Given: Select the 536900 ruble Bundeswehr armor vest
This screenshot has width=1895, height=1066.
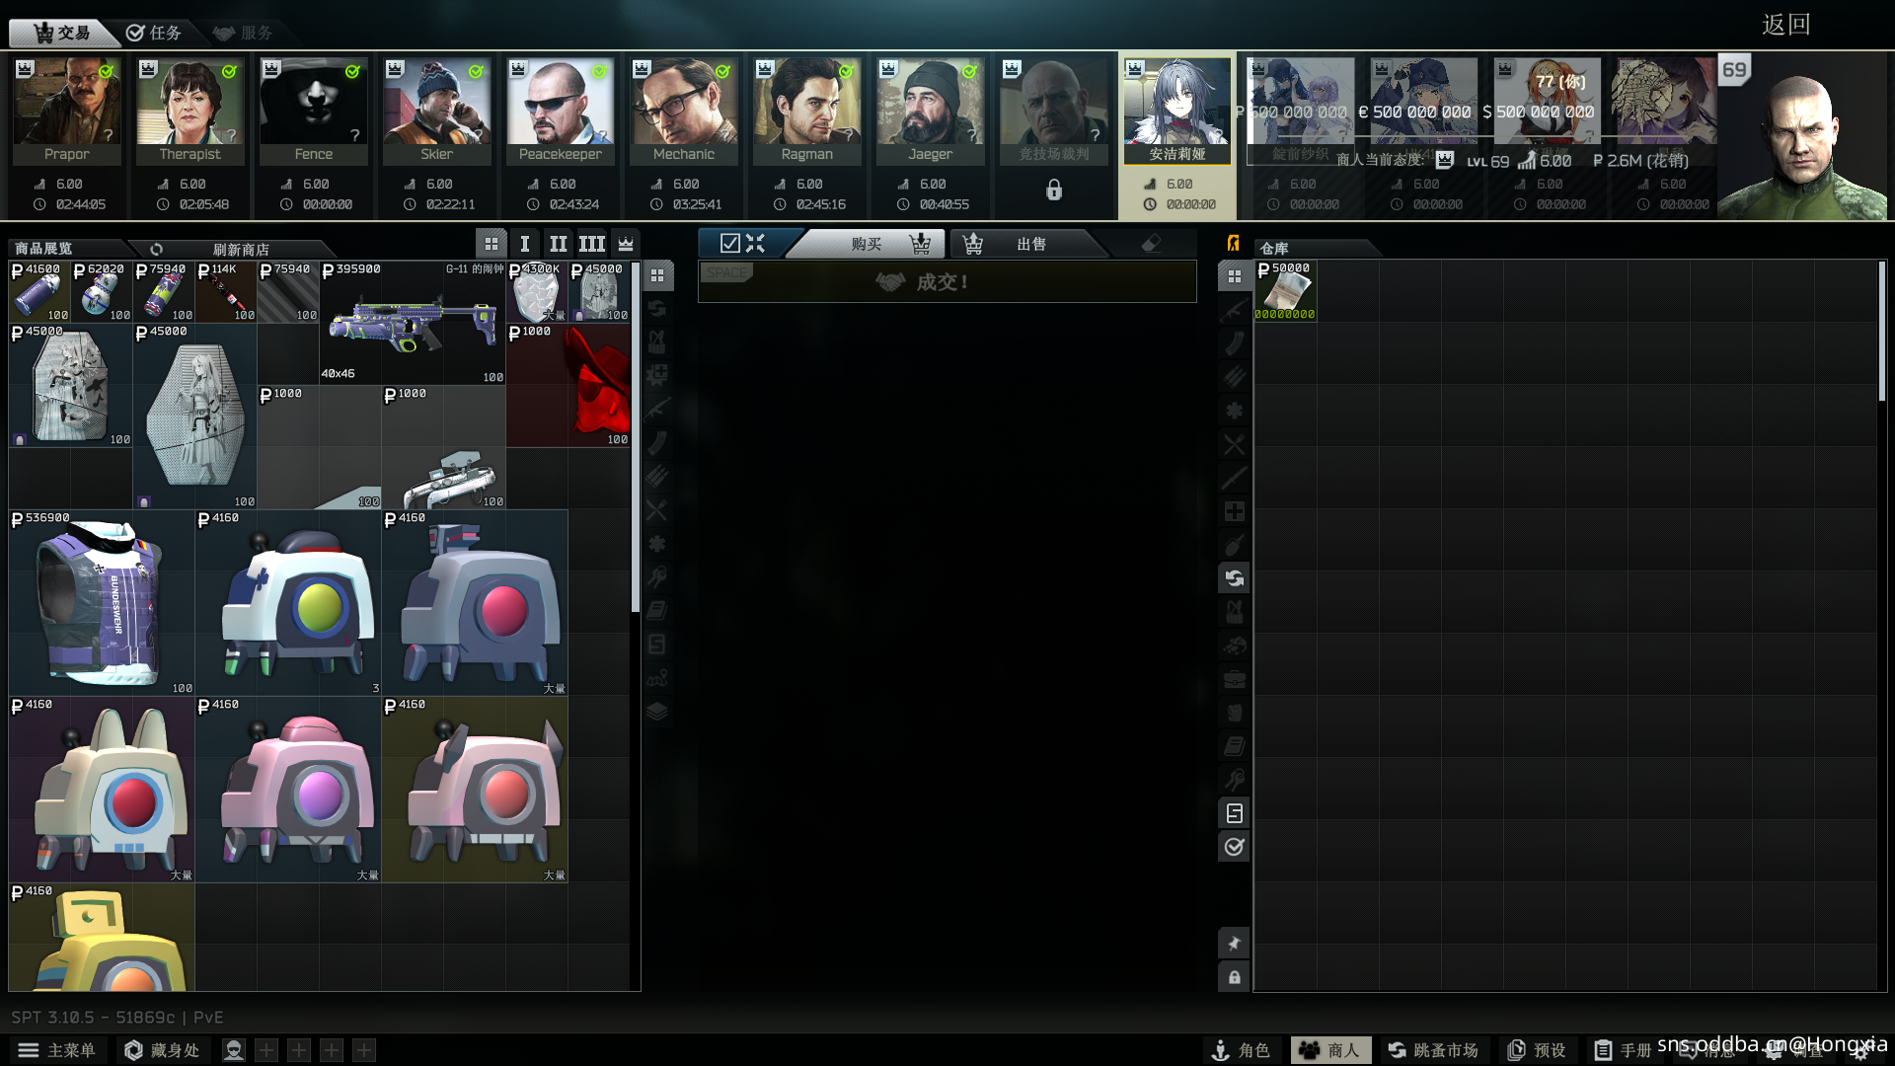Looking at the screenshot, I should tap(102, 603).
